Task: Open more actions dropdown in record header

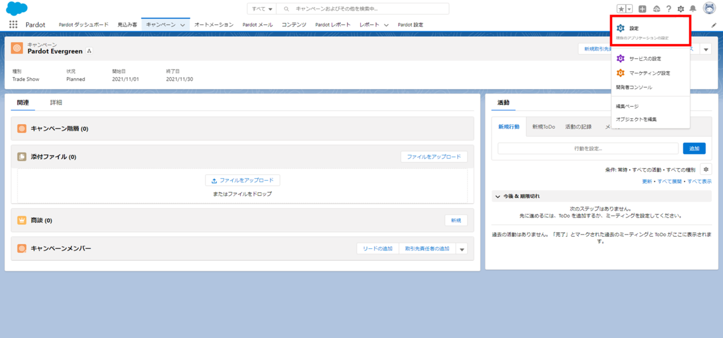Action: click(x=706, y=49)
